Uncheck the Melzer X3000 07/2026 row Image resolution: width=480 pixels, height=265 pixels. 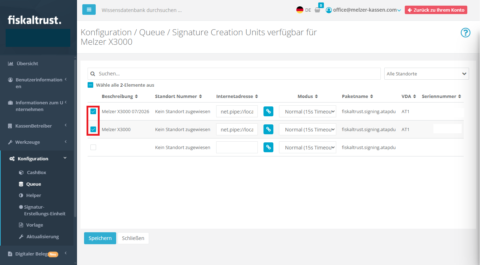click(x=93, y=111)
